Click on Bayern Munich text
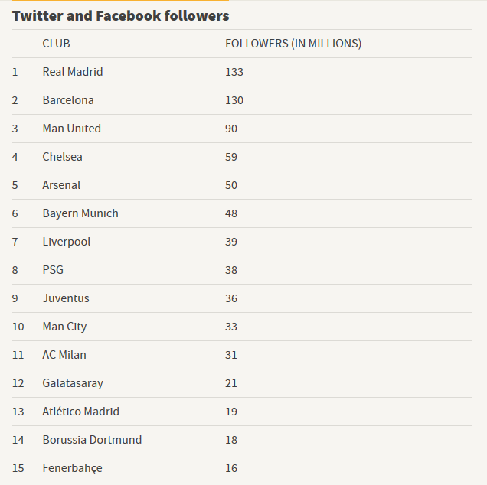The image size is (487, 485). point(80,213)
